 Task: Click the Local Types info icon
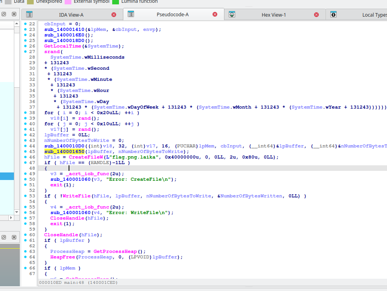pyautogui.click(x=333, y=14)
